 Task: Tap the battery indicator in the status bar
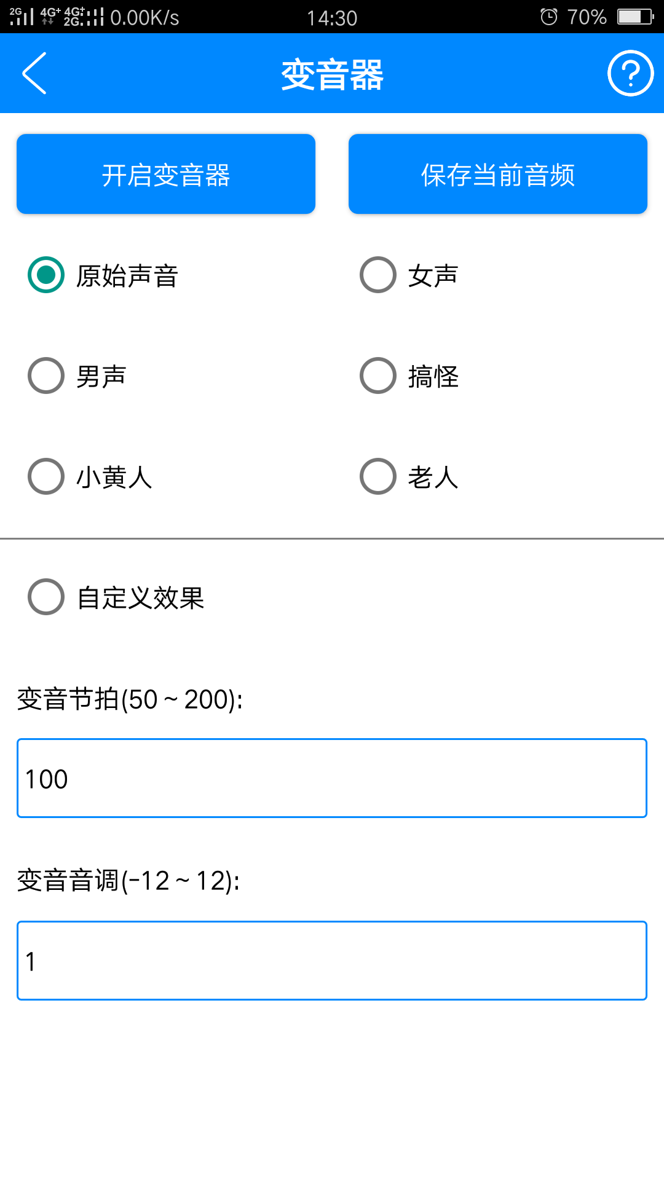[x=633, y=17]
